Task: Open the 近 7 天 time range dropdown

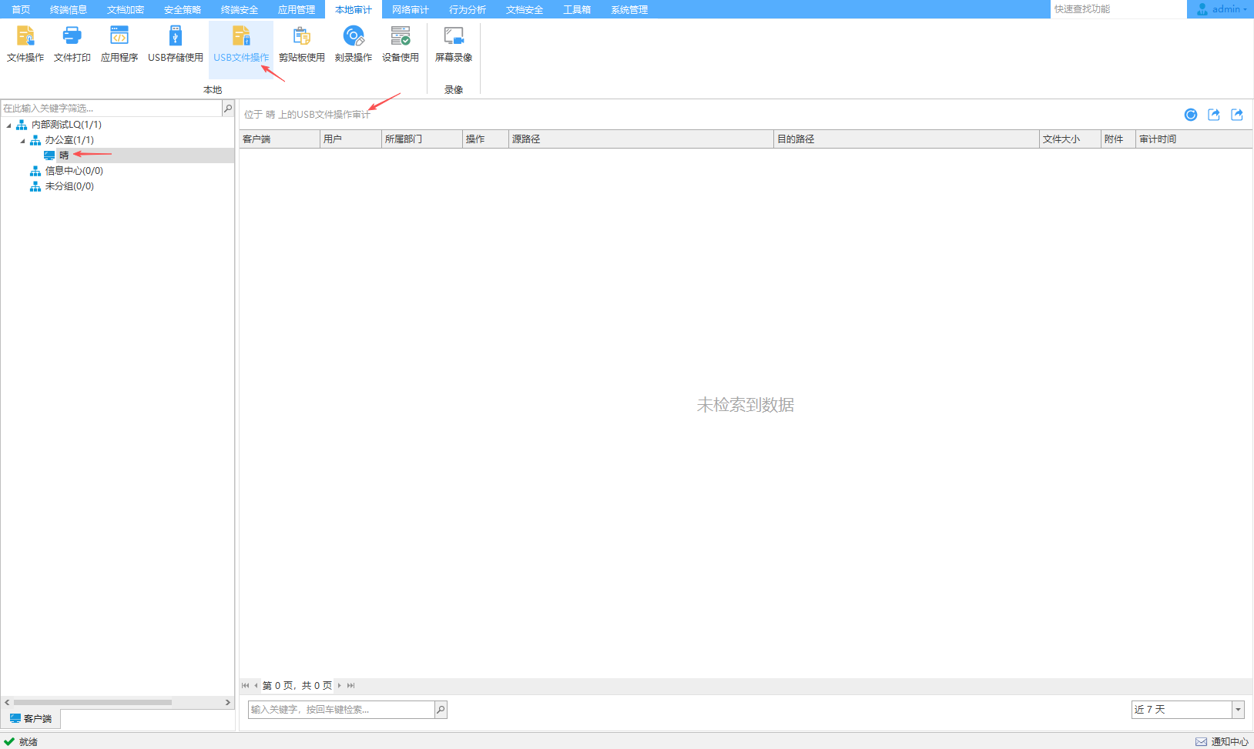Action: point(1238,710)
